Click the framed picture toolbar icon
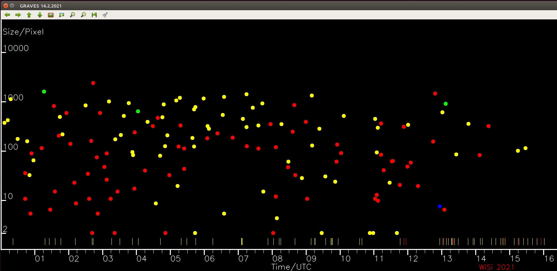 (x=51, y=15)
